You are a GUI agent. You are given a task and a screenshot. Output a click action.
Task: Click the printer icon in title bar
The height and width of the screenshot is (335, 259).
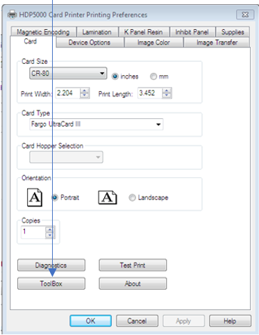12,15
